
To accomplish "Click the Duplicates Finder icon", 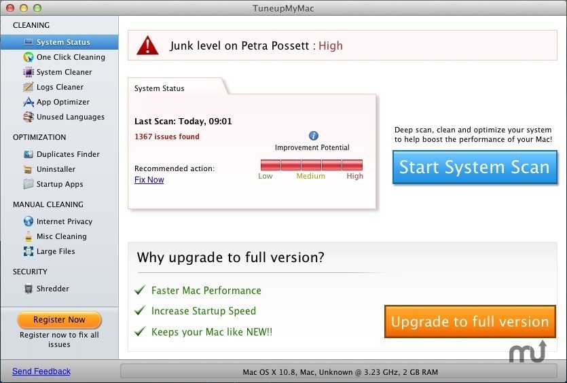I will point(29,154).
